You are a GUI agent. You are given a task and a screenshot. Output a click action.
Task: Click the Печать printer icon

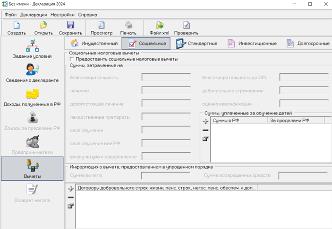click(128, 26)
